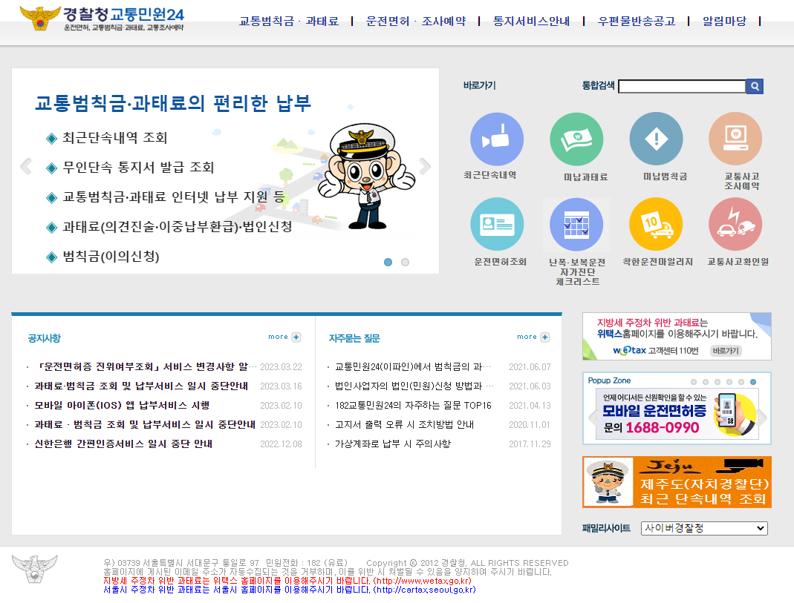Click the magnifier icon beside 통합검색

coord(754,86)
